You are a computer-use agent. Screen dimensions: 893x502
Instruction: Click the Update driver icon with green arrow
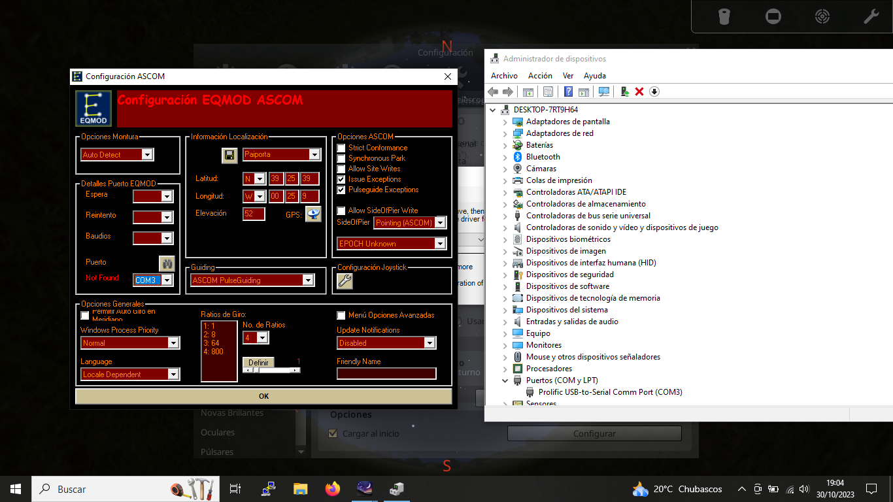pos(625,92)
